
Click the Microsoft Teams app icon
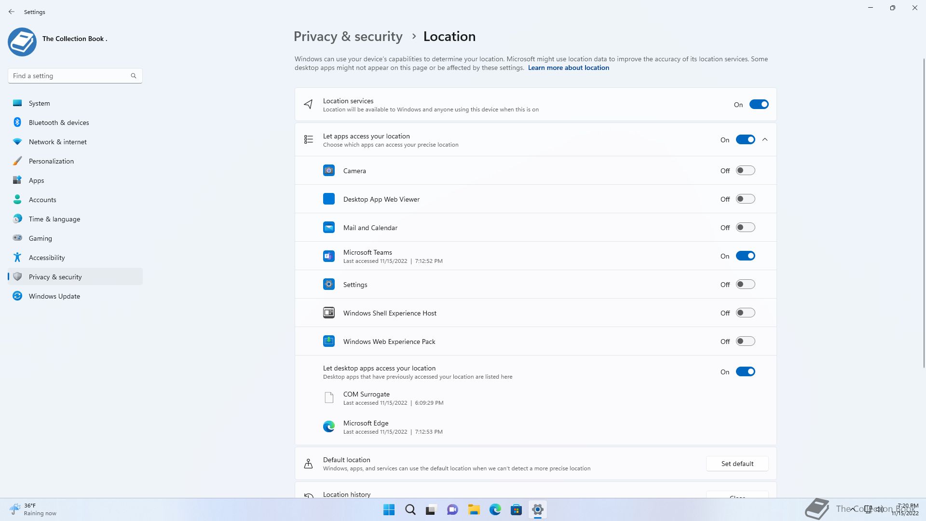(x=329, y=256)
